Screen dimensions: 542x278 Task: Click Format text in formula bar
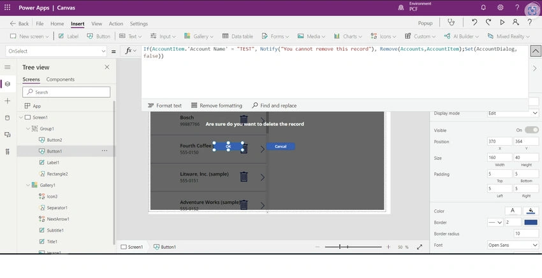tap(165, 106)
